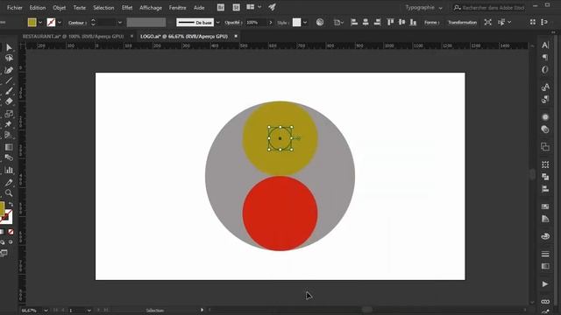Select the Shape Builder tool
Screen dimensions: 561x315
coord(9,135)
